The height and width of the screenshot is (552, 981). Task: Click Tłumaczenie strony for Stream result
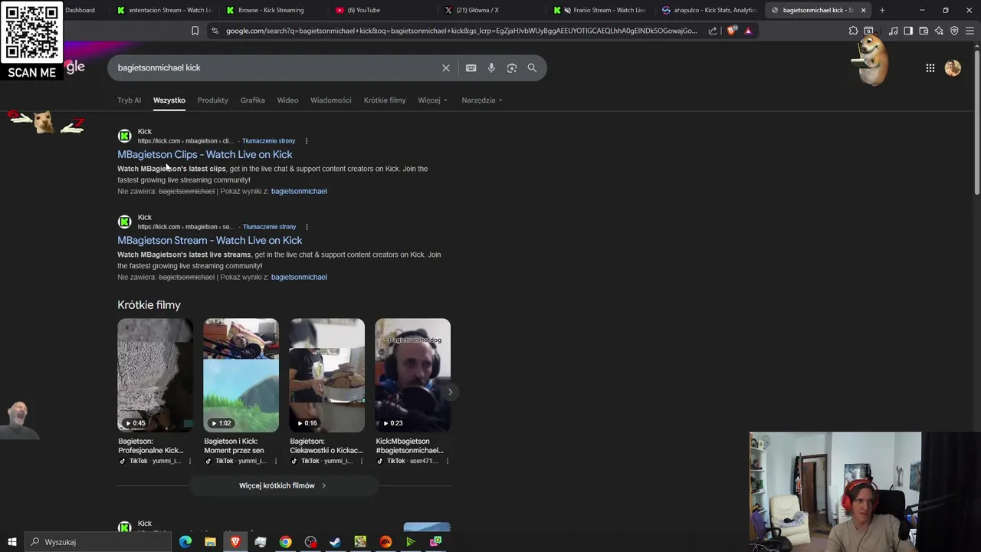pyautogui.click(x=268, y=227)
